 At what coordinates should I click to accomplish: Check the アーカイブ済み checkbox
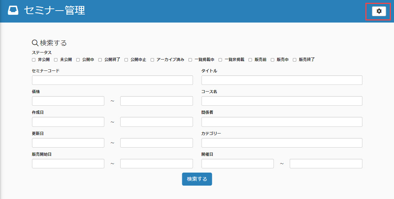[x=153, y=60]
